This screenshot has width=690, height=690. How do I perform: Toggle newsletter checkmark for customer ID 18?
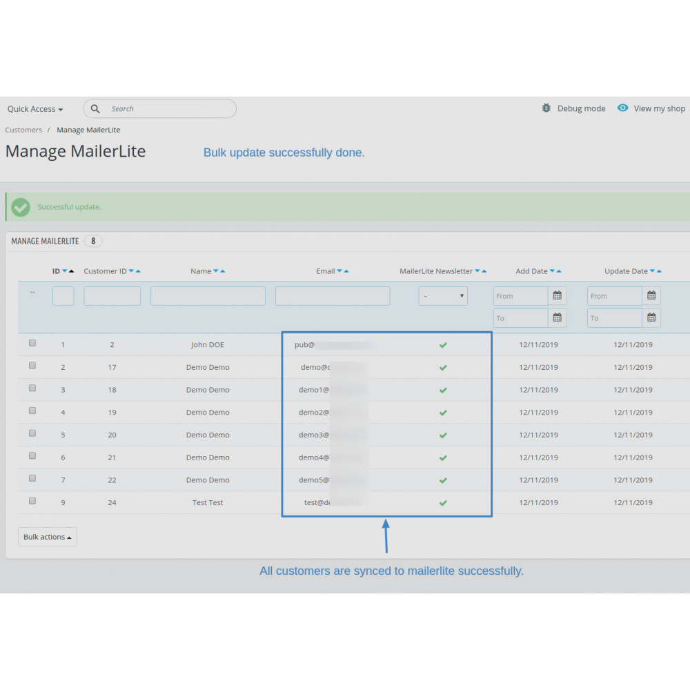[x=443, y=390]
